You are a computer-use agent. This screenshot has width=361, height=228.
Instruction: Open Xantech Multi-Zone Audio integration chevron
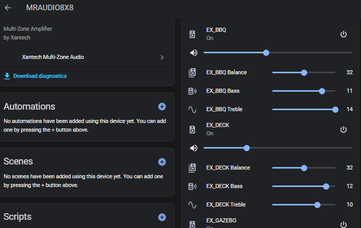point(162,57)
